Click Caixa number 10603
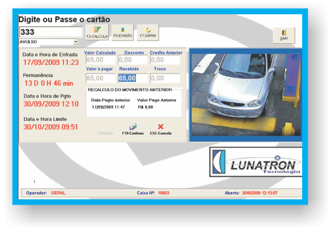 click(x=163, y=193)
